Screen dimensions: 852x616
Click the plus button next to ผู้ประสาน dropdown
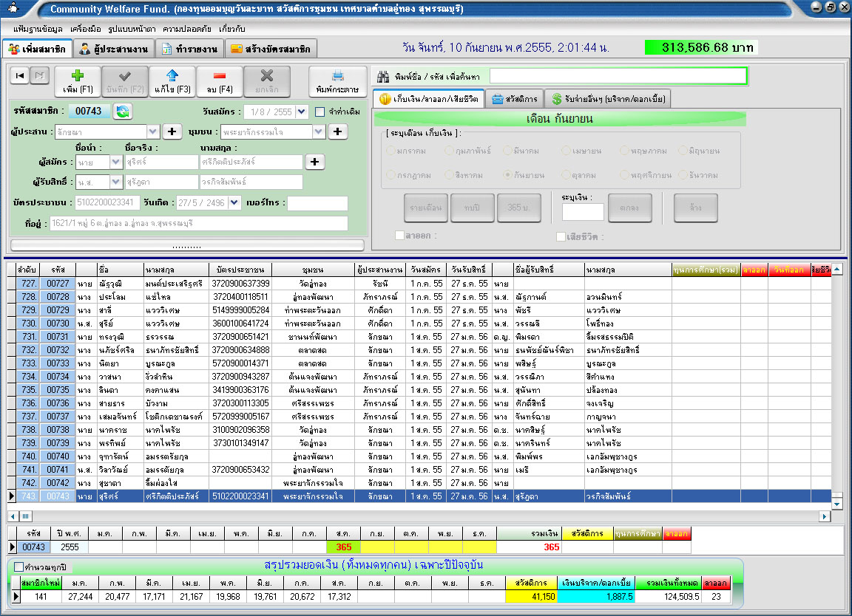click(171, 131)
